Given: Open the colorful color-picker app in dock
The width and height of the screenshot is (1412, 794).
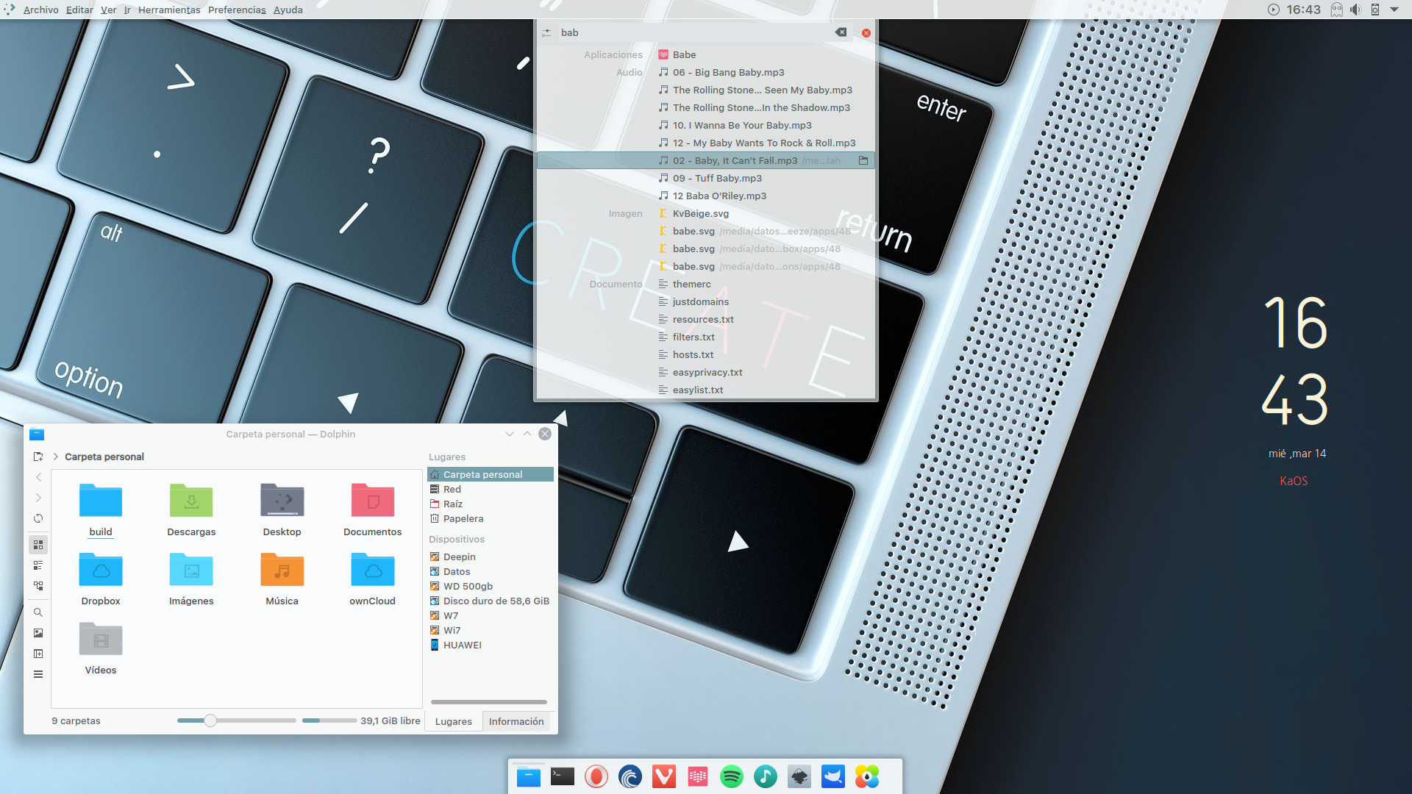Looking at the screenshot, I should [x=867, y=776].
